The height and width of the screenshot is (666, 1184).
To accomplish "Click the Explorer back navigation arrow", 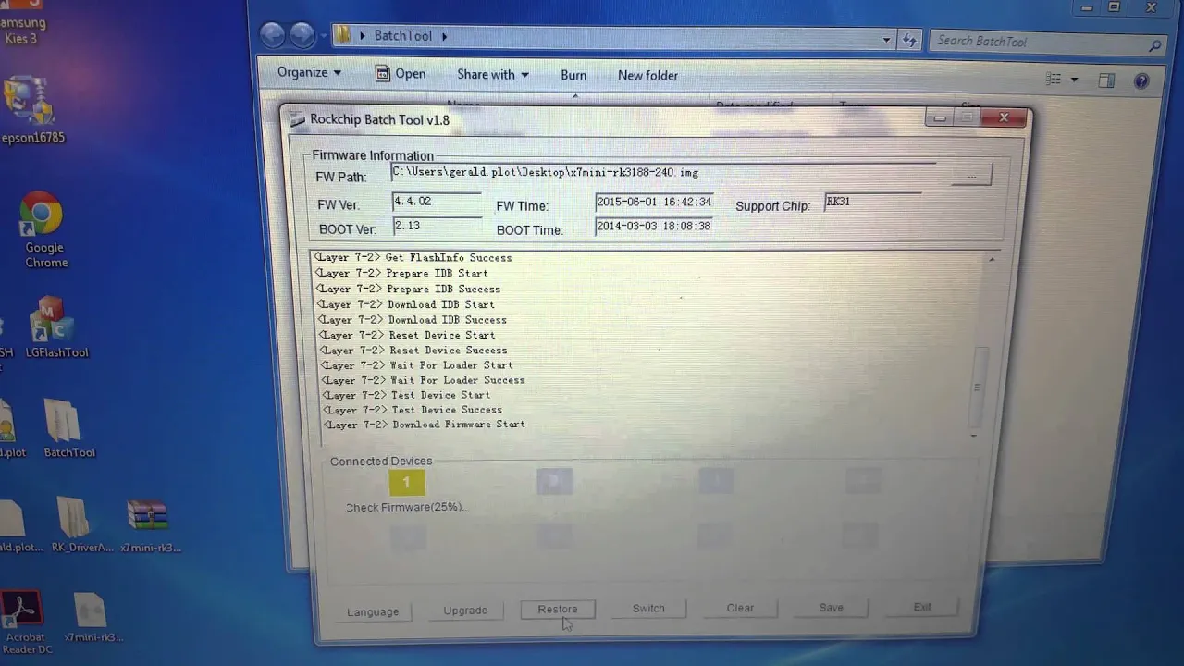I will [x=272, y=35].
